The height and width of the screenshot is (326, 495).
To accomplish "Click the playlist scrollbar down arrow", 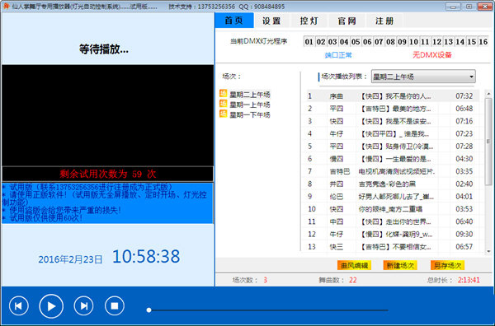I will point(488,251).
